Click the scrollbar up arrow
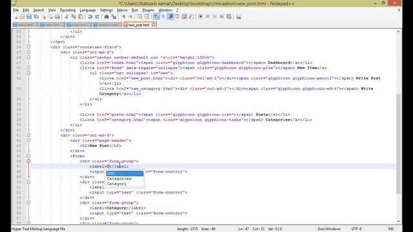 pos(398,32)
